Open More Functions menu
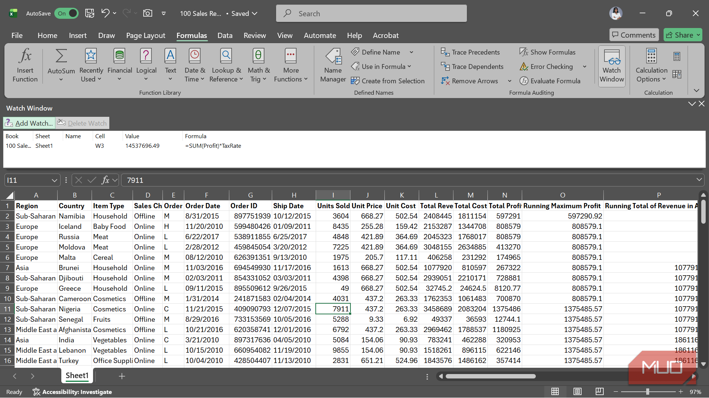Screen dimensions: 709x398 291,66
